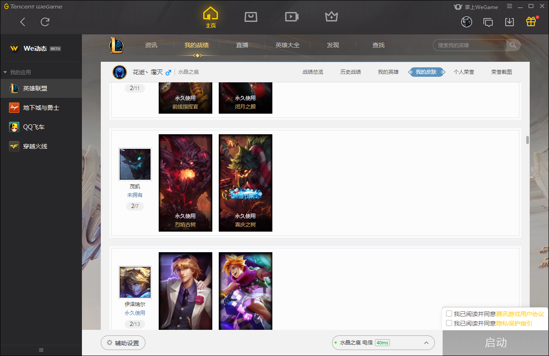Click the sidebar bottom collapse handle

coord(41,350)
